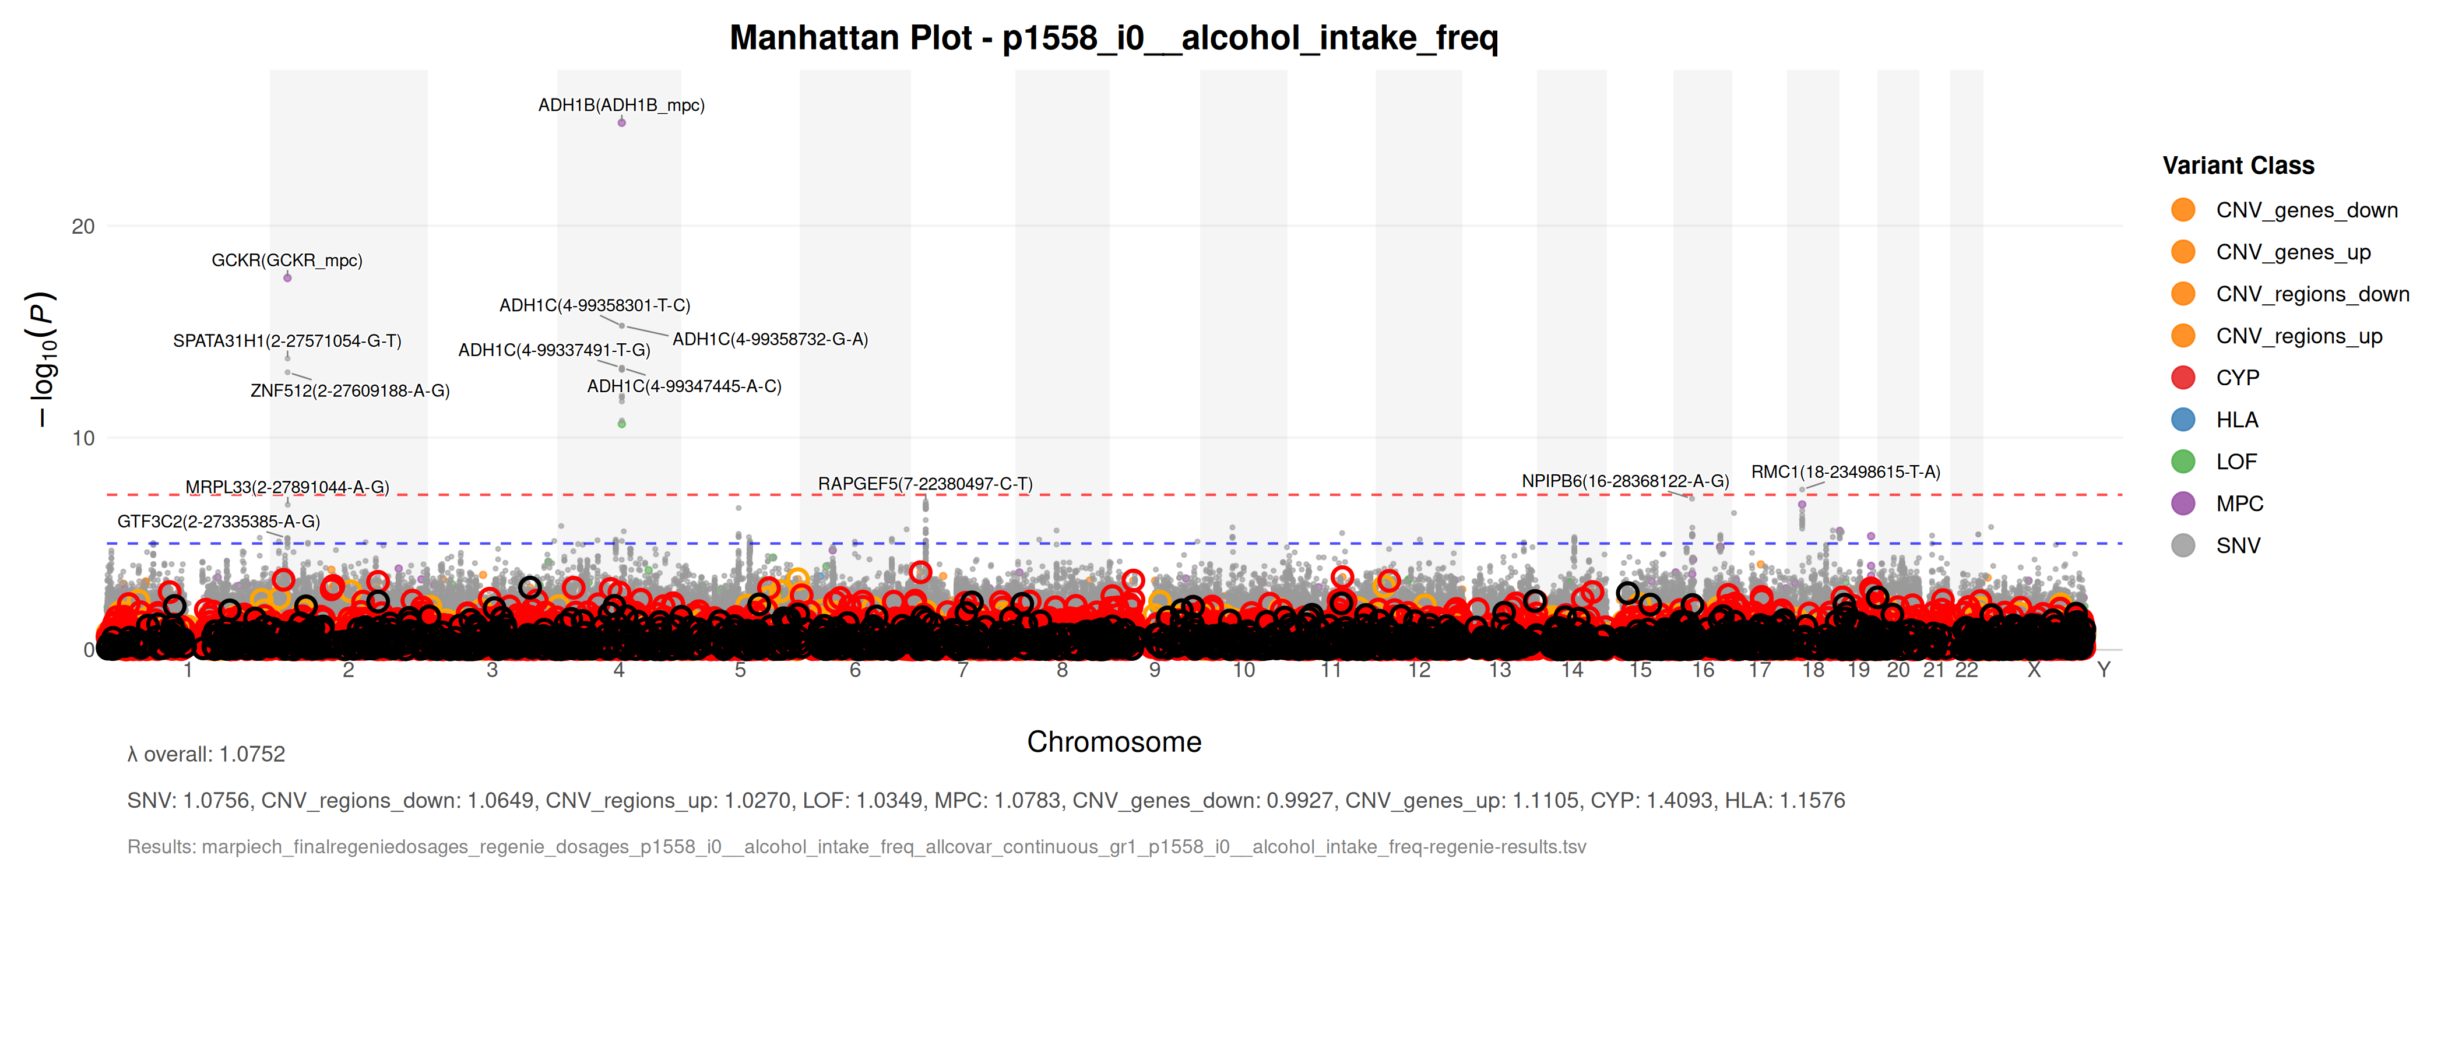
Task: Click the CNV_genes_down orange legend swatch
Action: (x=2183, y=210)
